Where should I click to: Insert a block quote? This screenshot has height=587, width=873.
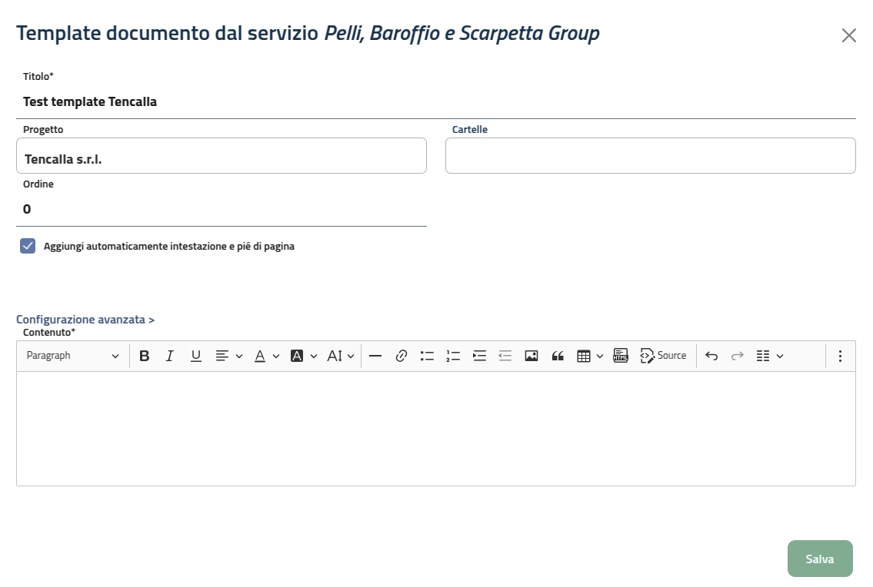(x=558, y=356)
